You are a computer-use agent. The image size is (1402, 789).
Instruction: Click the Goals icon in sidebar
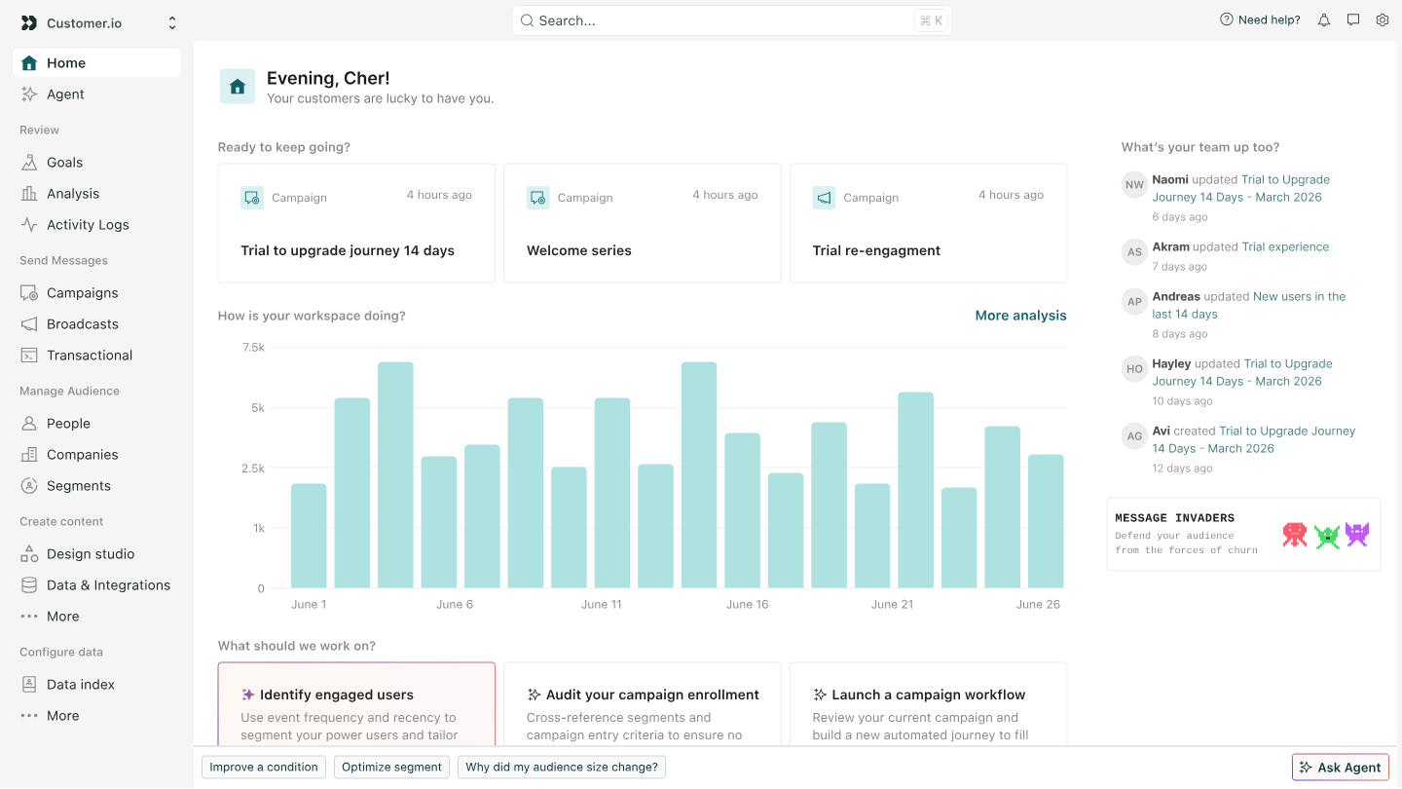(29, 163)
